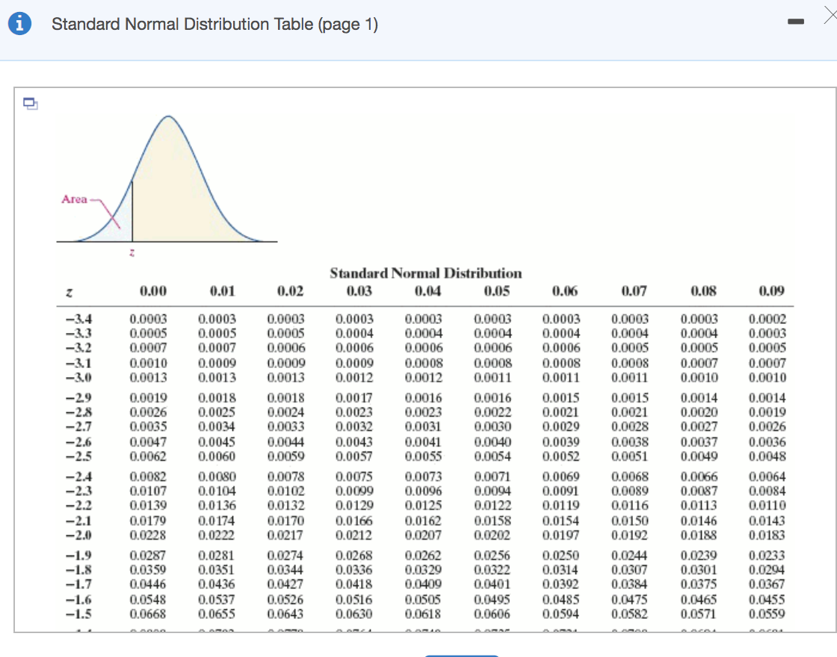Click the z column header
Viewport: 837px width, 657px height.
69,292
